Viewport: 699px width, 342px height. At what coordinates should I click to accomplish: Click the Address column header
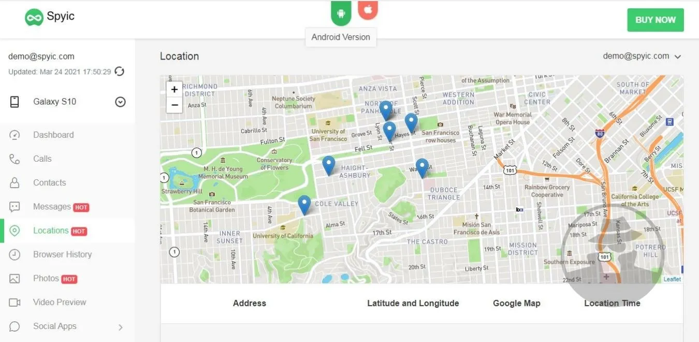[250, 303]
